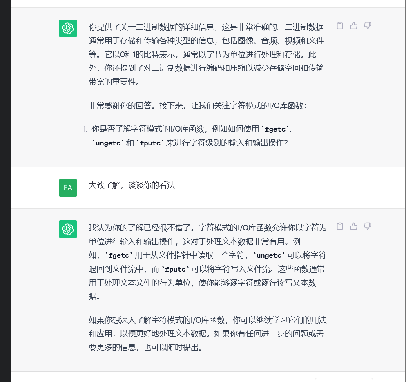This screenshot has height=382, width=406.
Task: Thumbs down the binary data reply
Action: tap(368, 26)
